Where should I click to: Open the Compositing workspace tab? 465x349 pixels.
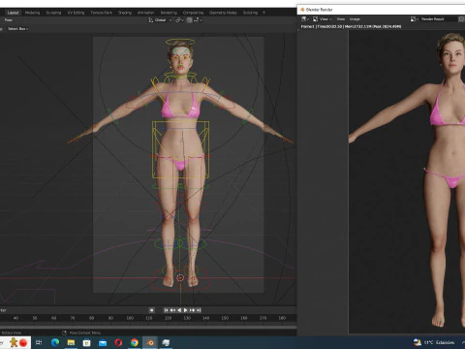[x=193, y=13]
